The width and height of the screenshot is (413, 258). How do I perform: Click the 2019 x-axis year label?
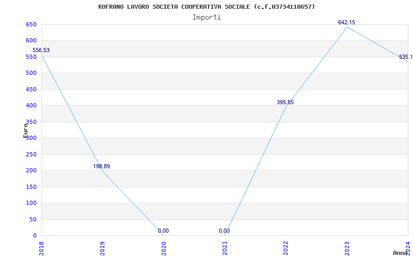coord(102,249)
